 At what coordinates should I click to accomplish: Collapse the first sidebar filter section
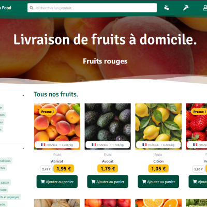[23, 95]
